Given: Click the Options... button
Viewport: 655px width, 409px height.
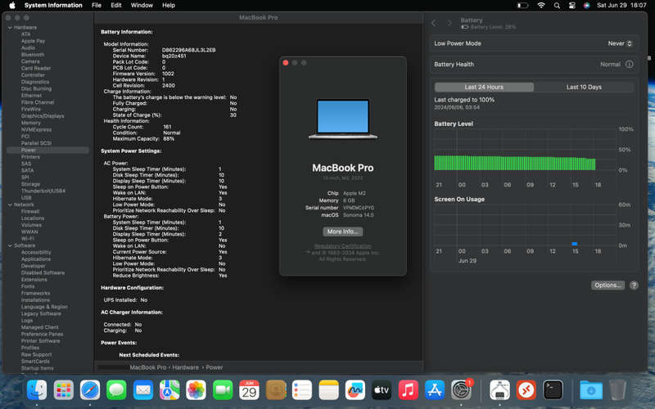Looking at the screenshot, I should click(x=608, y=285).
